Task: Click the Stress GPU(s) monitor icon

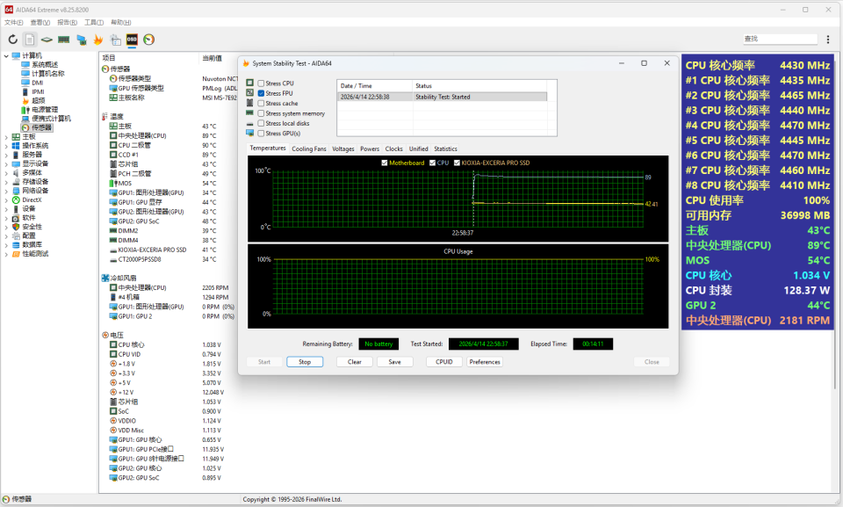Action: (x=250, y=133)
